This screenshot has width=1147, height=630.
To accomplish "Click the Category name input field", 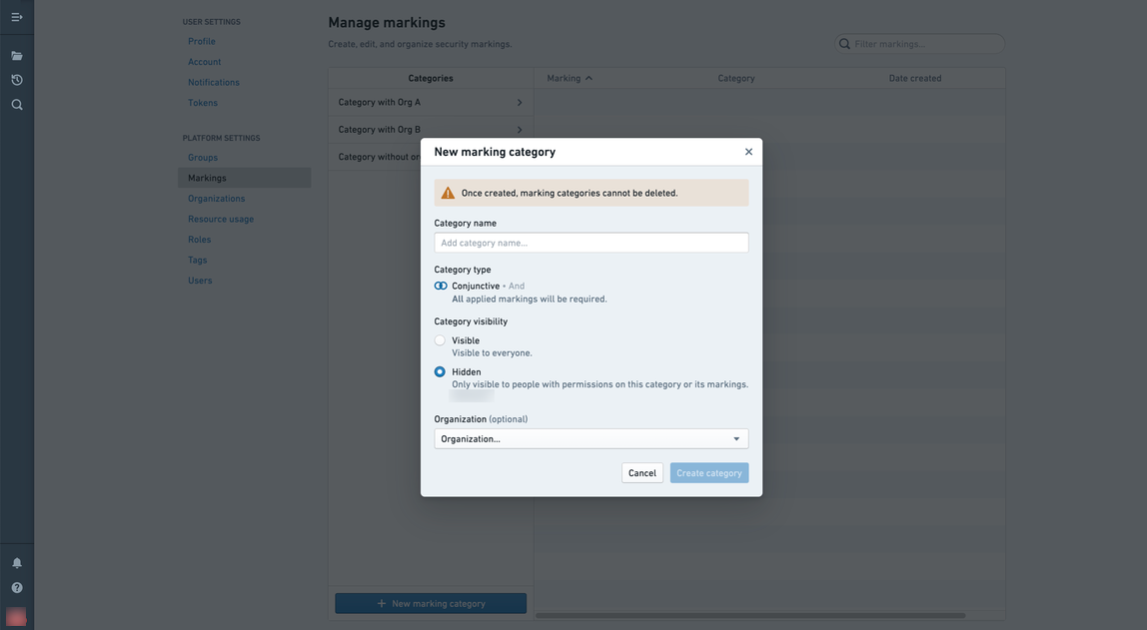I will pyautogui.click(x=591, y=243).
